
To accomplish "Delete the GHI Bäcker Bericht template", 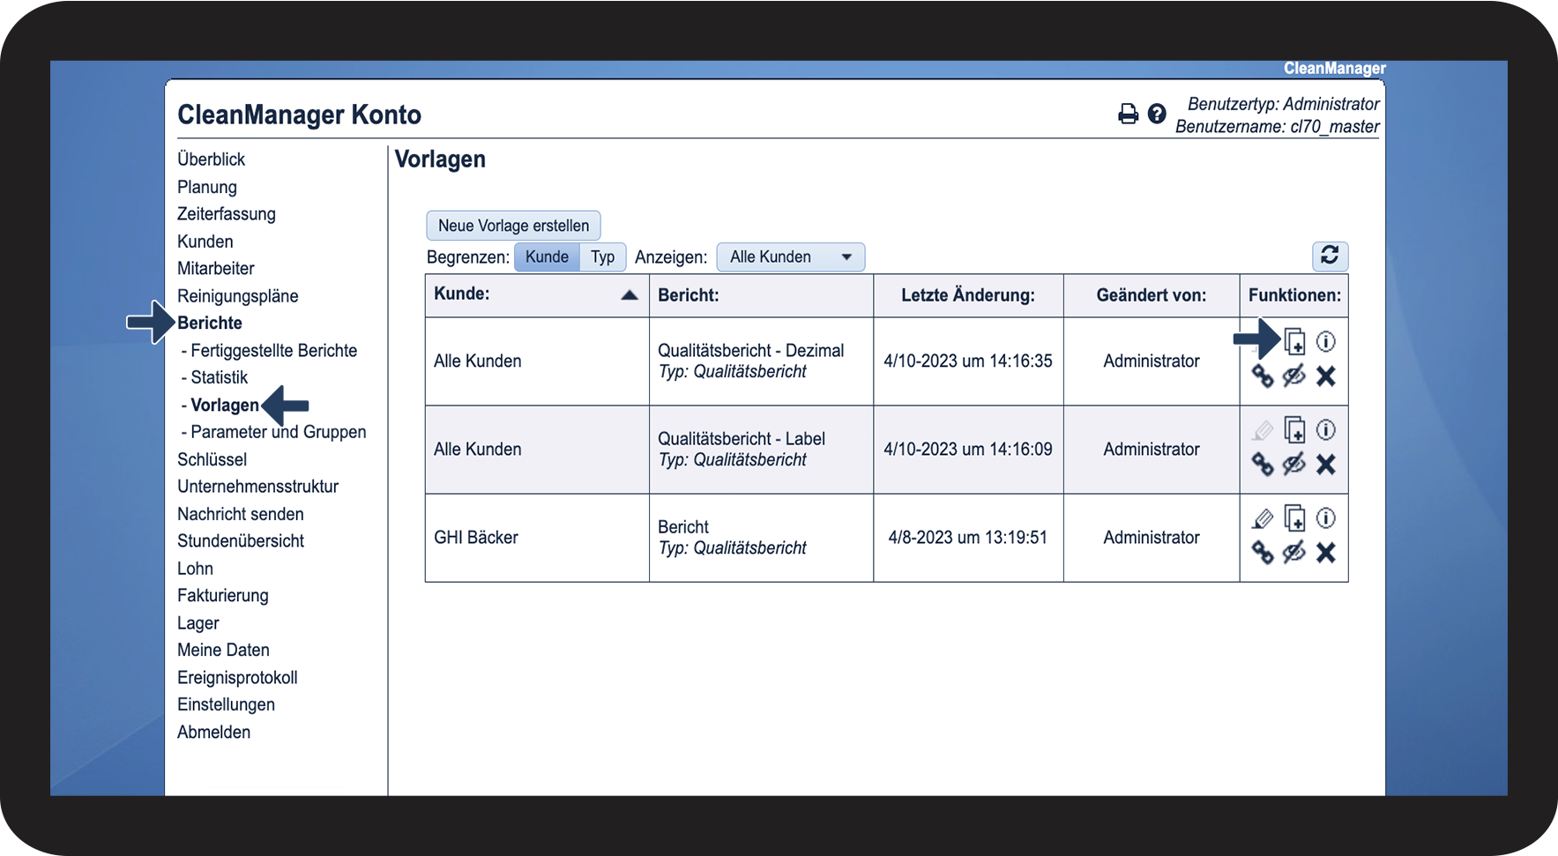I will pos(1325,553).
